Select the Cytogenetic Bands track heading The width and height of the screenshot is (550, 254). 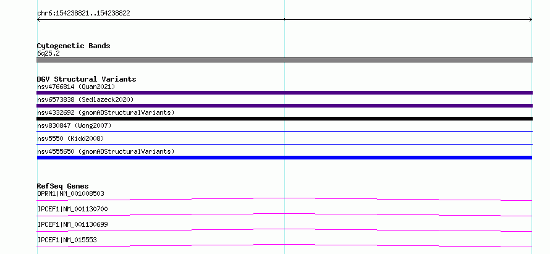click(x=74, y=46)
